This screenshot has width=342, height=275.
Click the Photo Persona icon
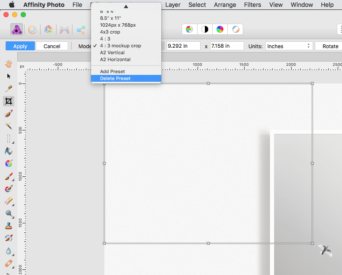click(x=16, y=30)
